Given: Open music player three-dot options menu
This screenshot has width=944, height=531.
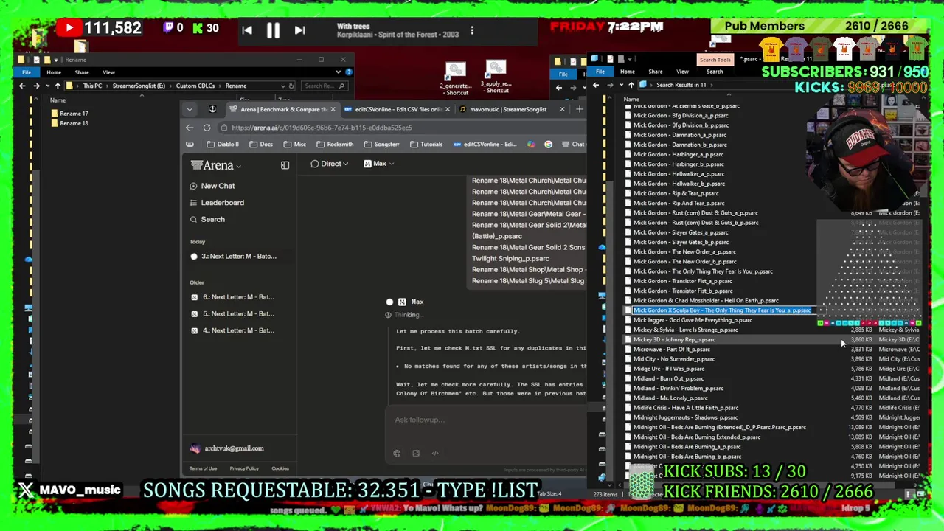Looking at the screenshot, I should [x=472, y=30].
